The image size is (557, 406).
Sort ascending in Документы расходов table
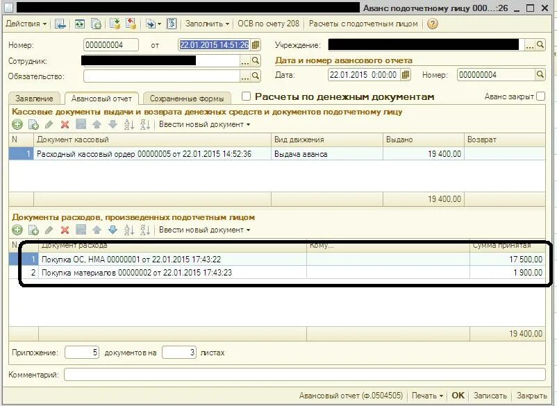pyautogui.click(x=128, y=230)
